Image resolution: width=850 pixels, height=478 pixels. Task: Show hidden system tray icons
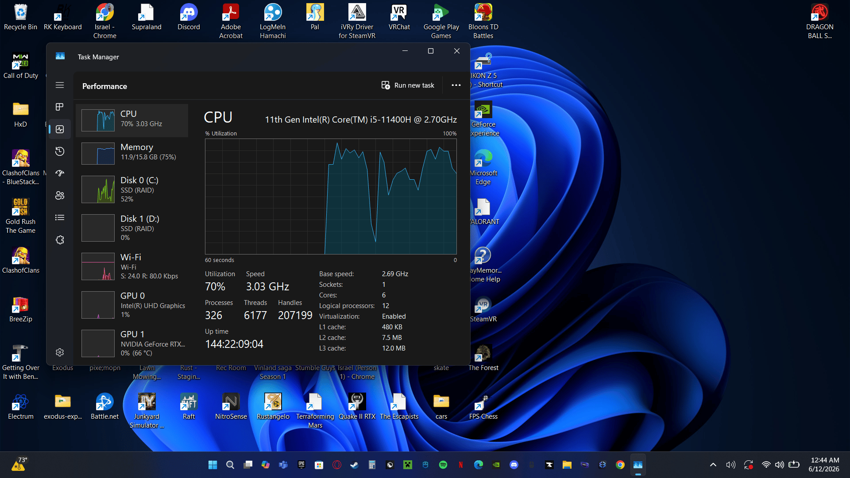[x=713, y=465]
